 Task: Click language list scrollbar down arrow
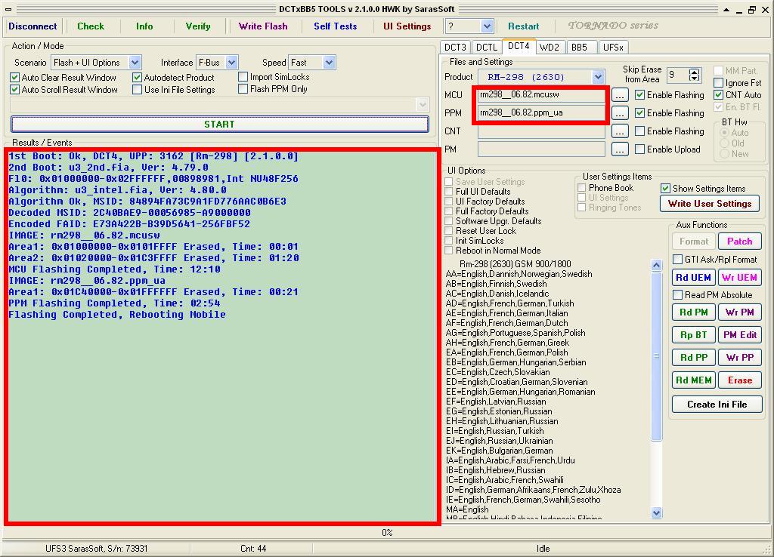coord(656,512)
